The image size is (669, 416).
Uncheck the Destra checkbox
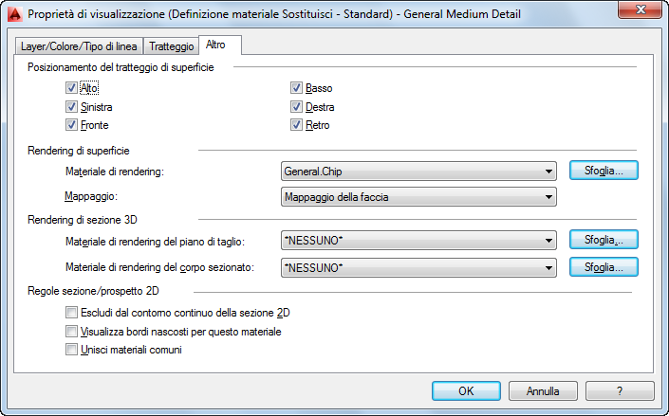point(297,107)
